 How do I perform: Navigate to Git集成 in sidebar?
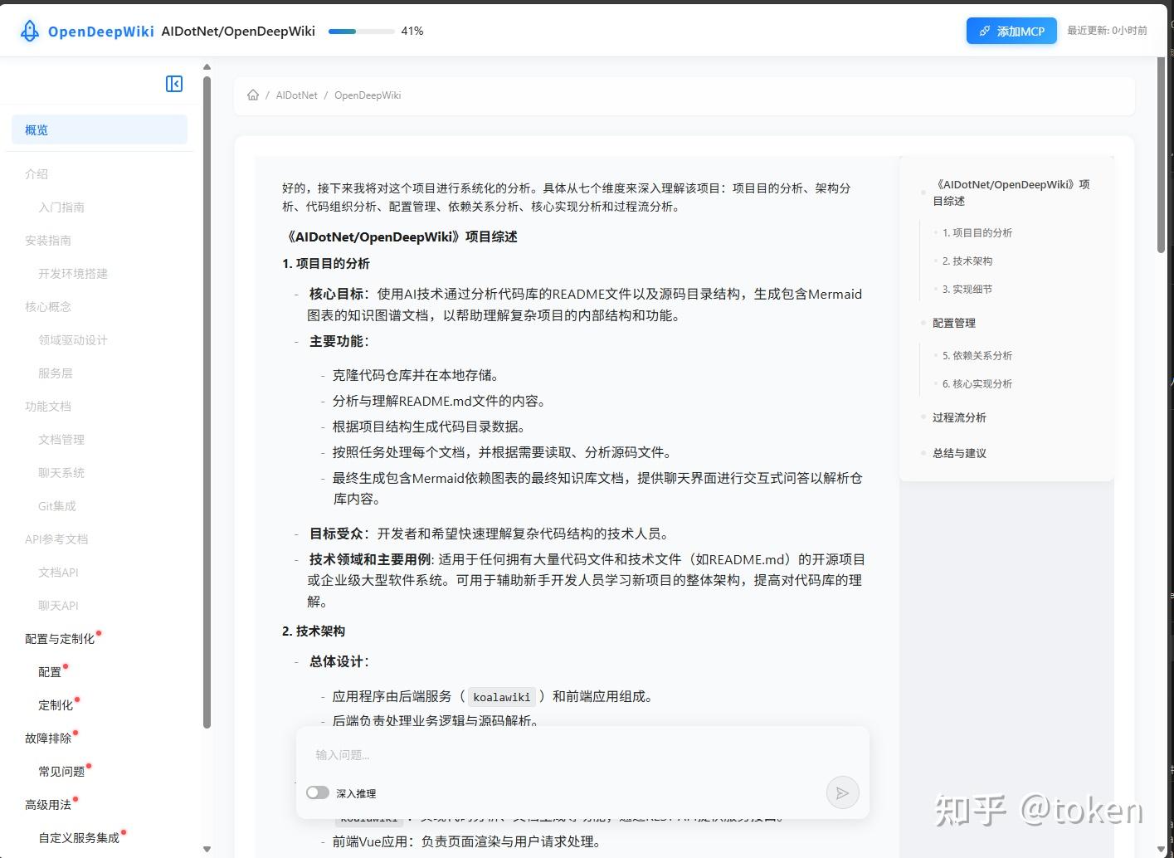(56, 505)
